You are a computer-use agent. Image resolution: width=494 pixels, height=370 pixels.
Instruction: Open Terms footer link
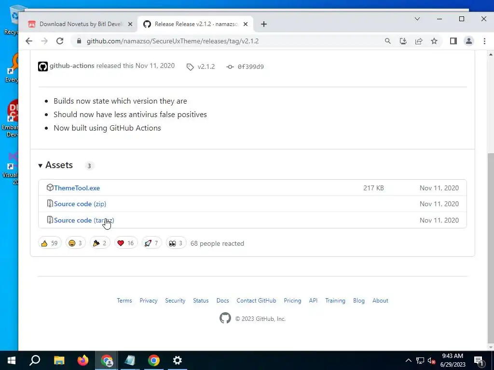click(124, 301)
